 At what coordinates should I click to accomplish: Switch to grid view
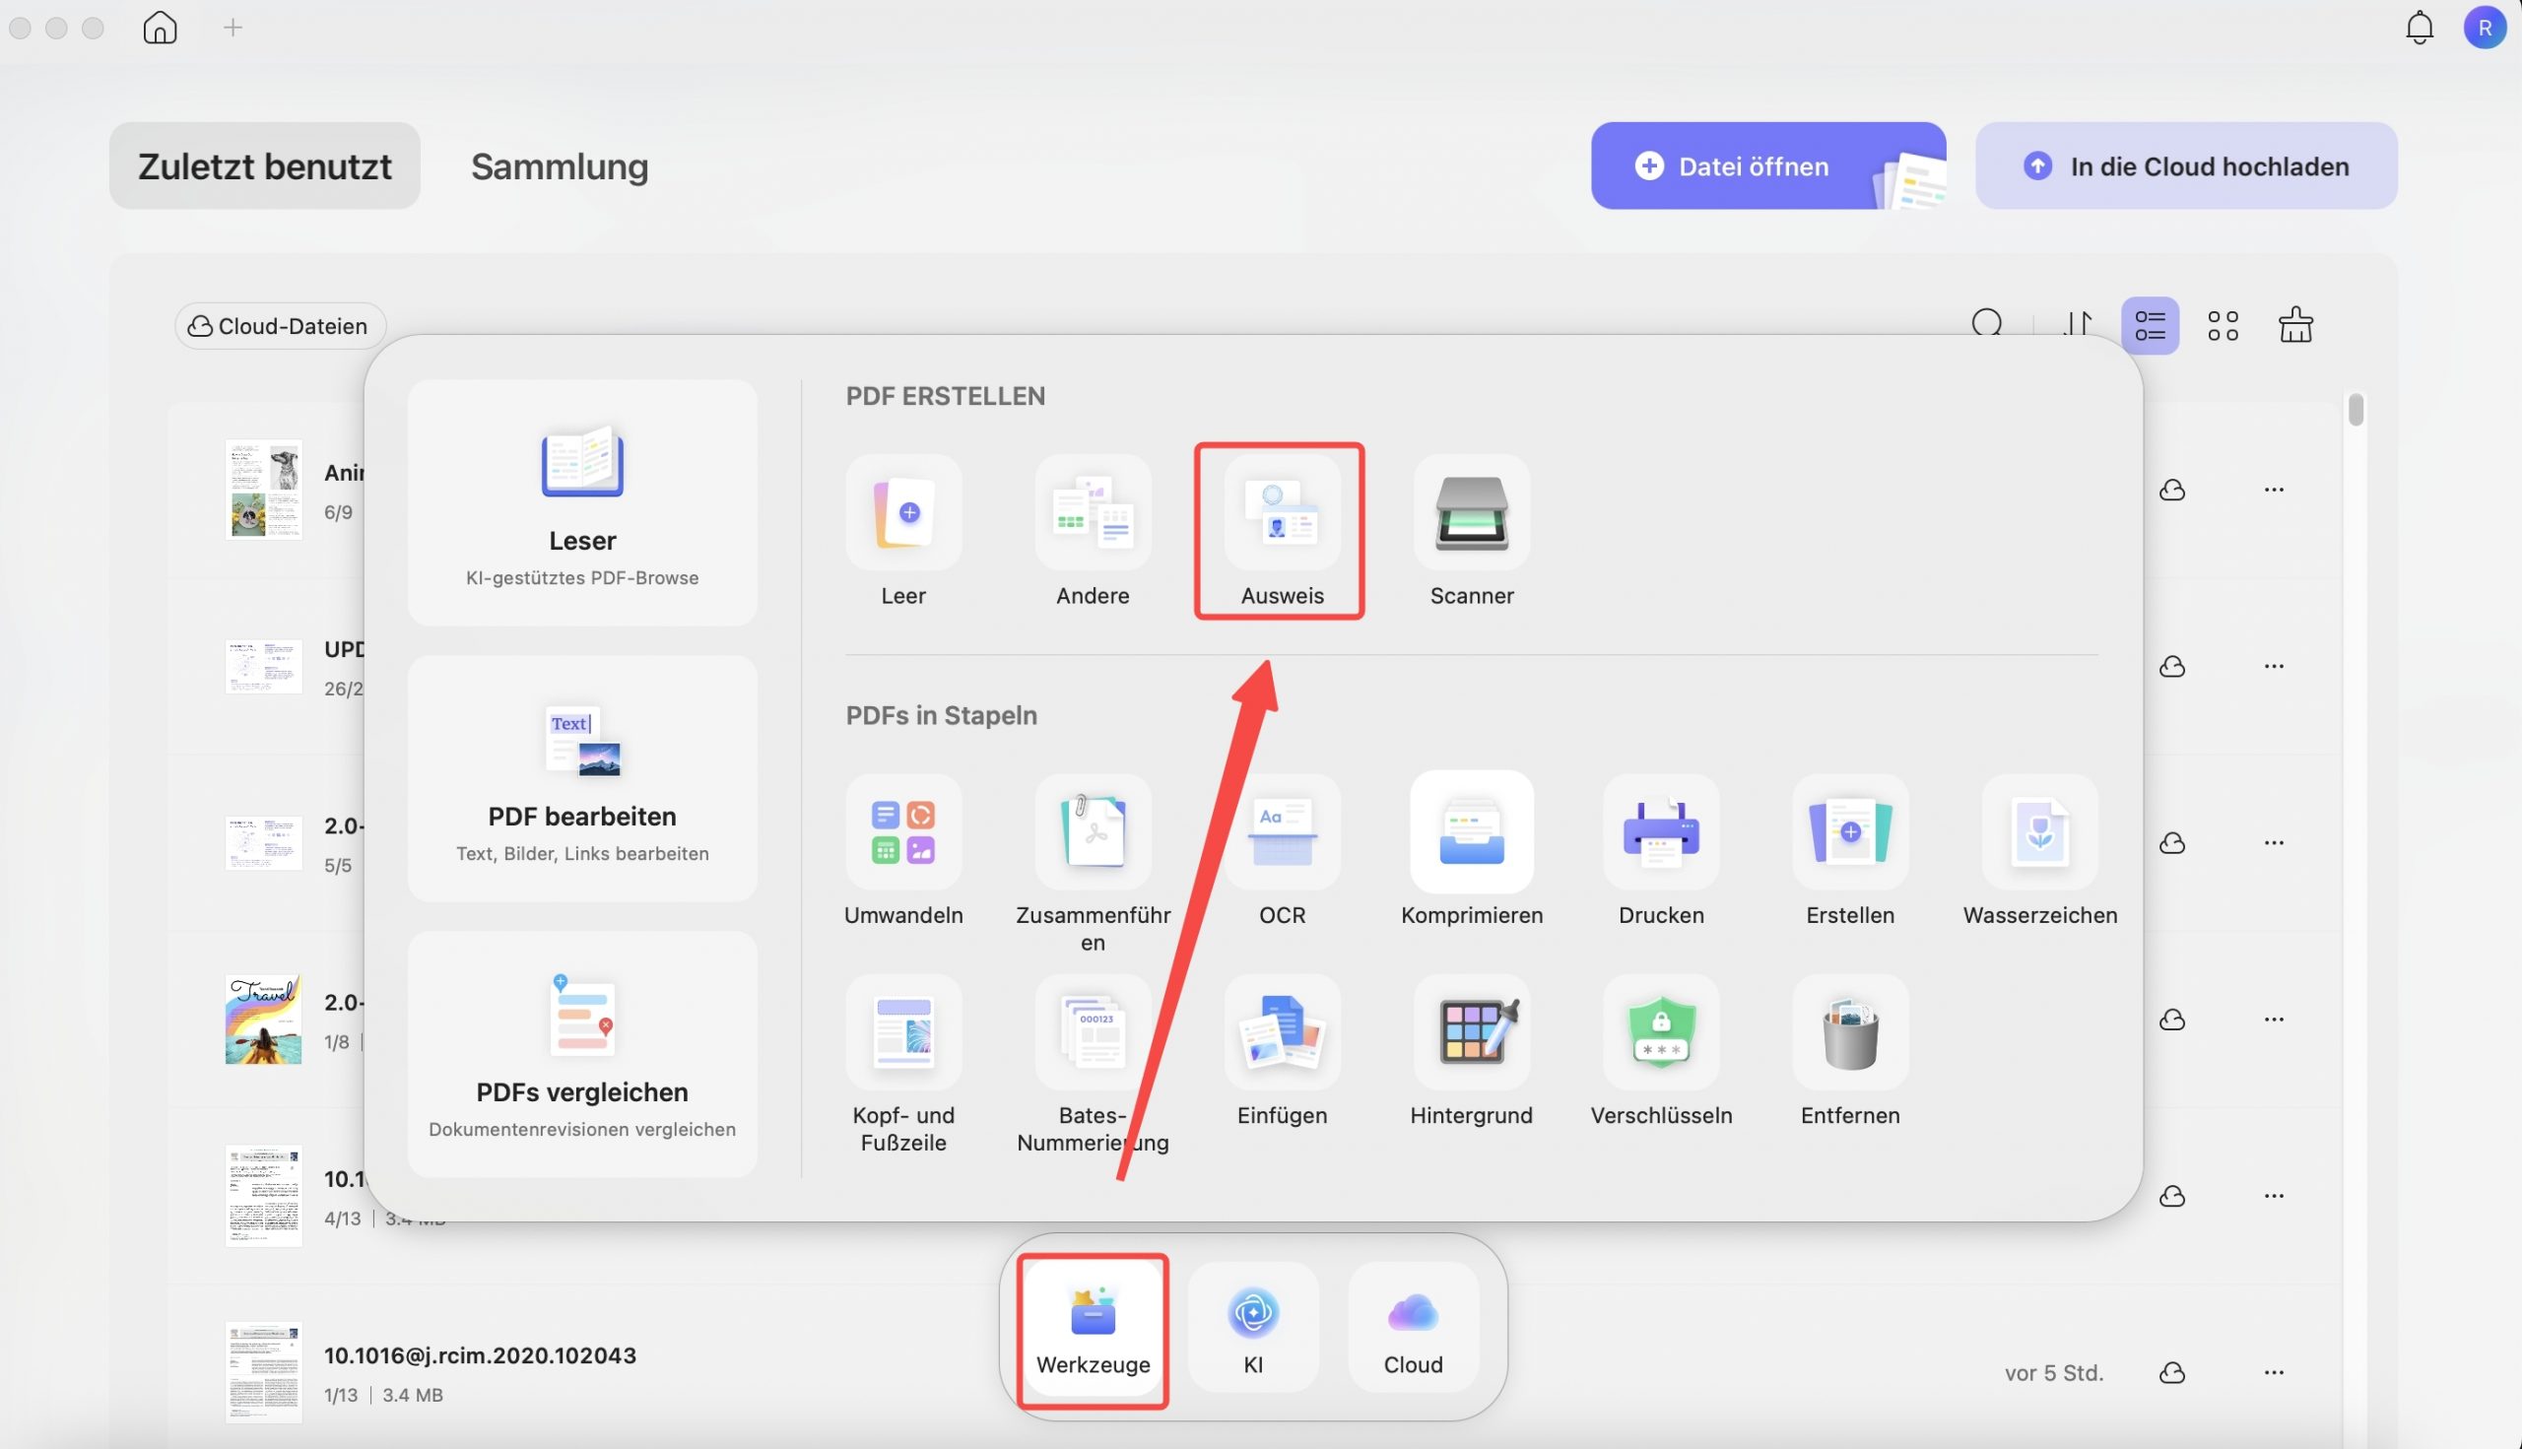pyautogui.click(x=2223, y=325)
